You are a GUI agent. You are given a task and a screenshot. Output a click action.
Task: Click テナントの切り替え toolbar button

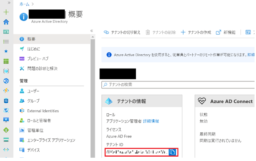pos(122,32)
